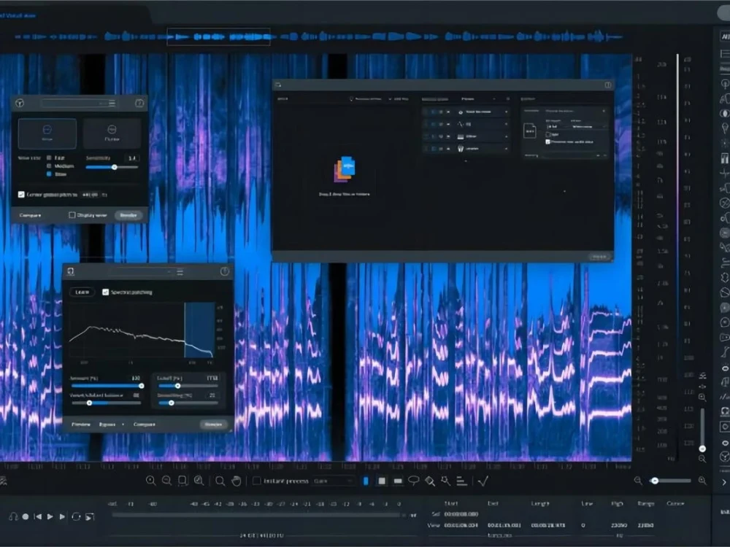Expand the Dither step in batch window

point(506,136)
